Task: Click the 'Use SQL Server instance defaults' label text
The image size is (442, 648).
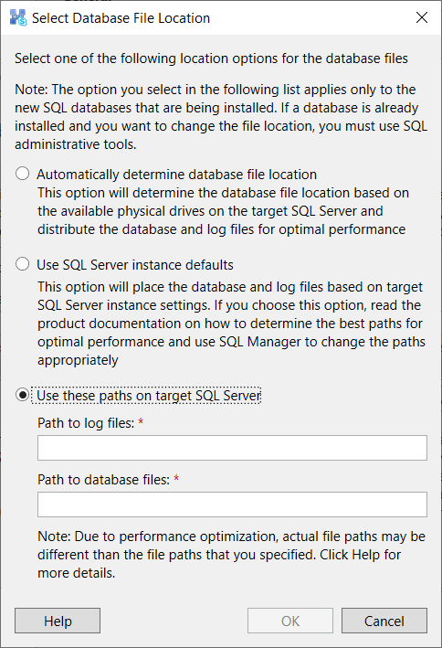Action: coord(135,265)
